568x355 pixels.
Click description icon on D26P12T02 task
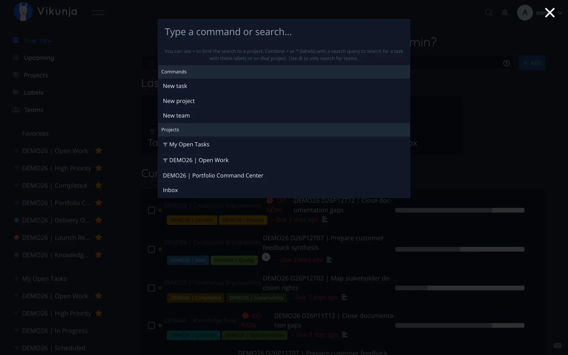coord(344,297)
